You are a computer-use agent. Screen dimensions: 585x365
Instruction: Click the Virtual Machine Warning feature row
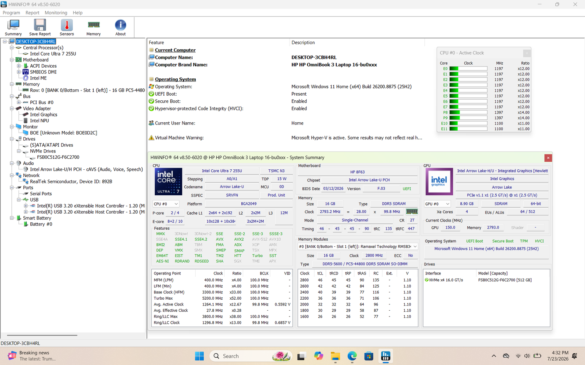pyautogui.click(x=286, y=138)
